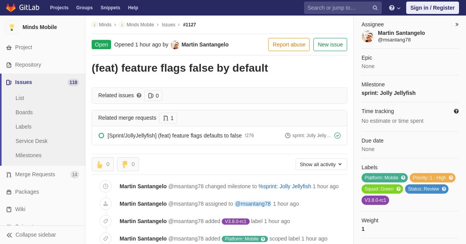Click the Repository file icon

[9, 65]
